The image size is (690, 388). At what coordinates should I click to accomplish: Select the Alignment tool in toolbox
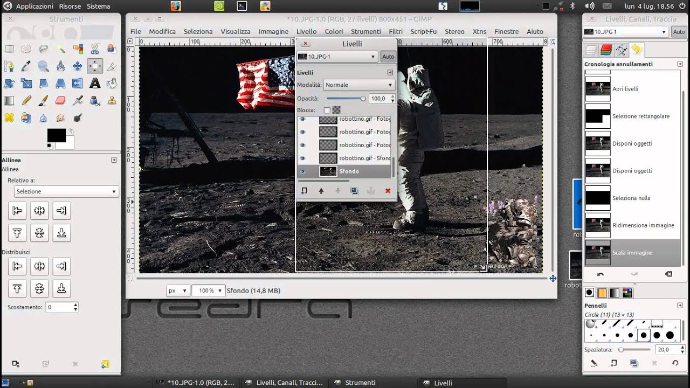[x=95, y=66]
